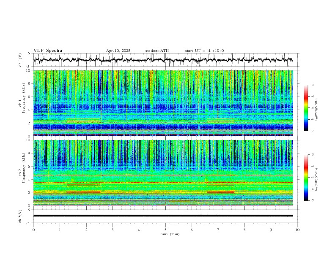Click the "5" minute tick label
The height and width of the screenshot is (258, 335).
165,230
